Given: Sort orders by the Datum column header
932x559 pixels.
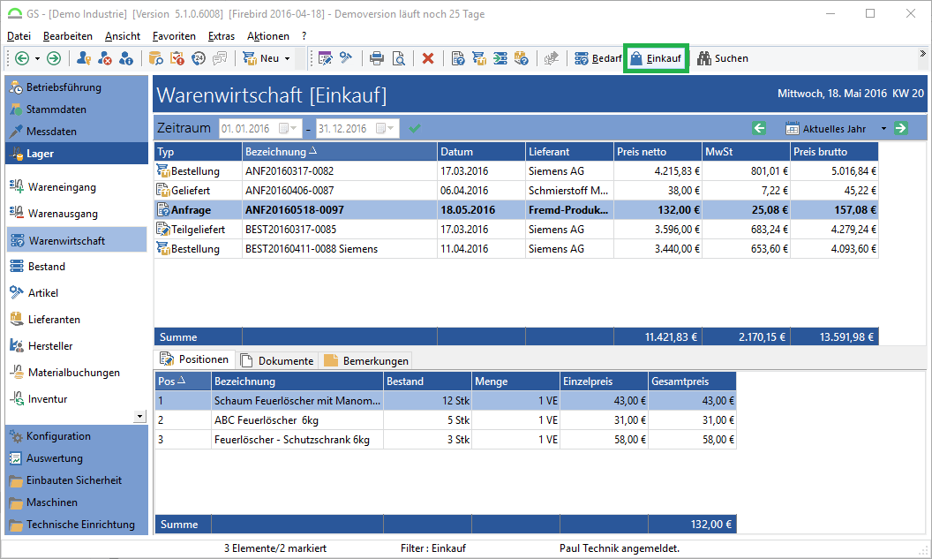Looking at the screenshot, I should tap(481, 152).
